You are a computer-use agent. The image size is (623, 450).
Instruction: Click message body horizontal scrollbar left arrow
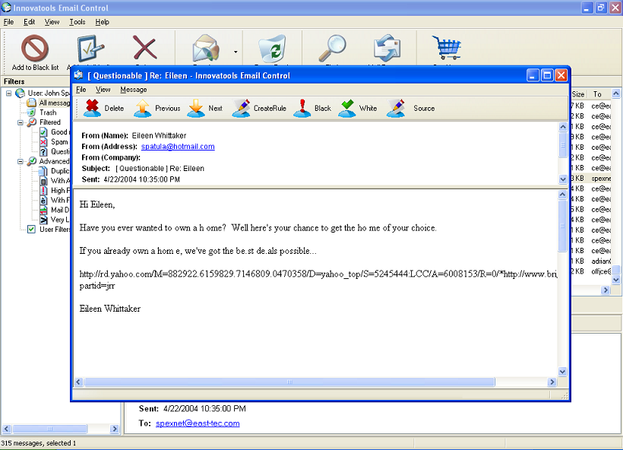click(x=78, y=382)
